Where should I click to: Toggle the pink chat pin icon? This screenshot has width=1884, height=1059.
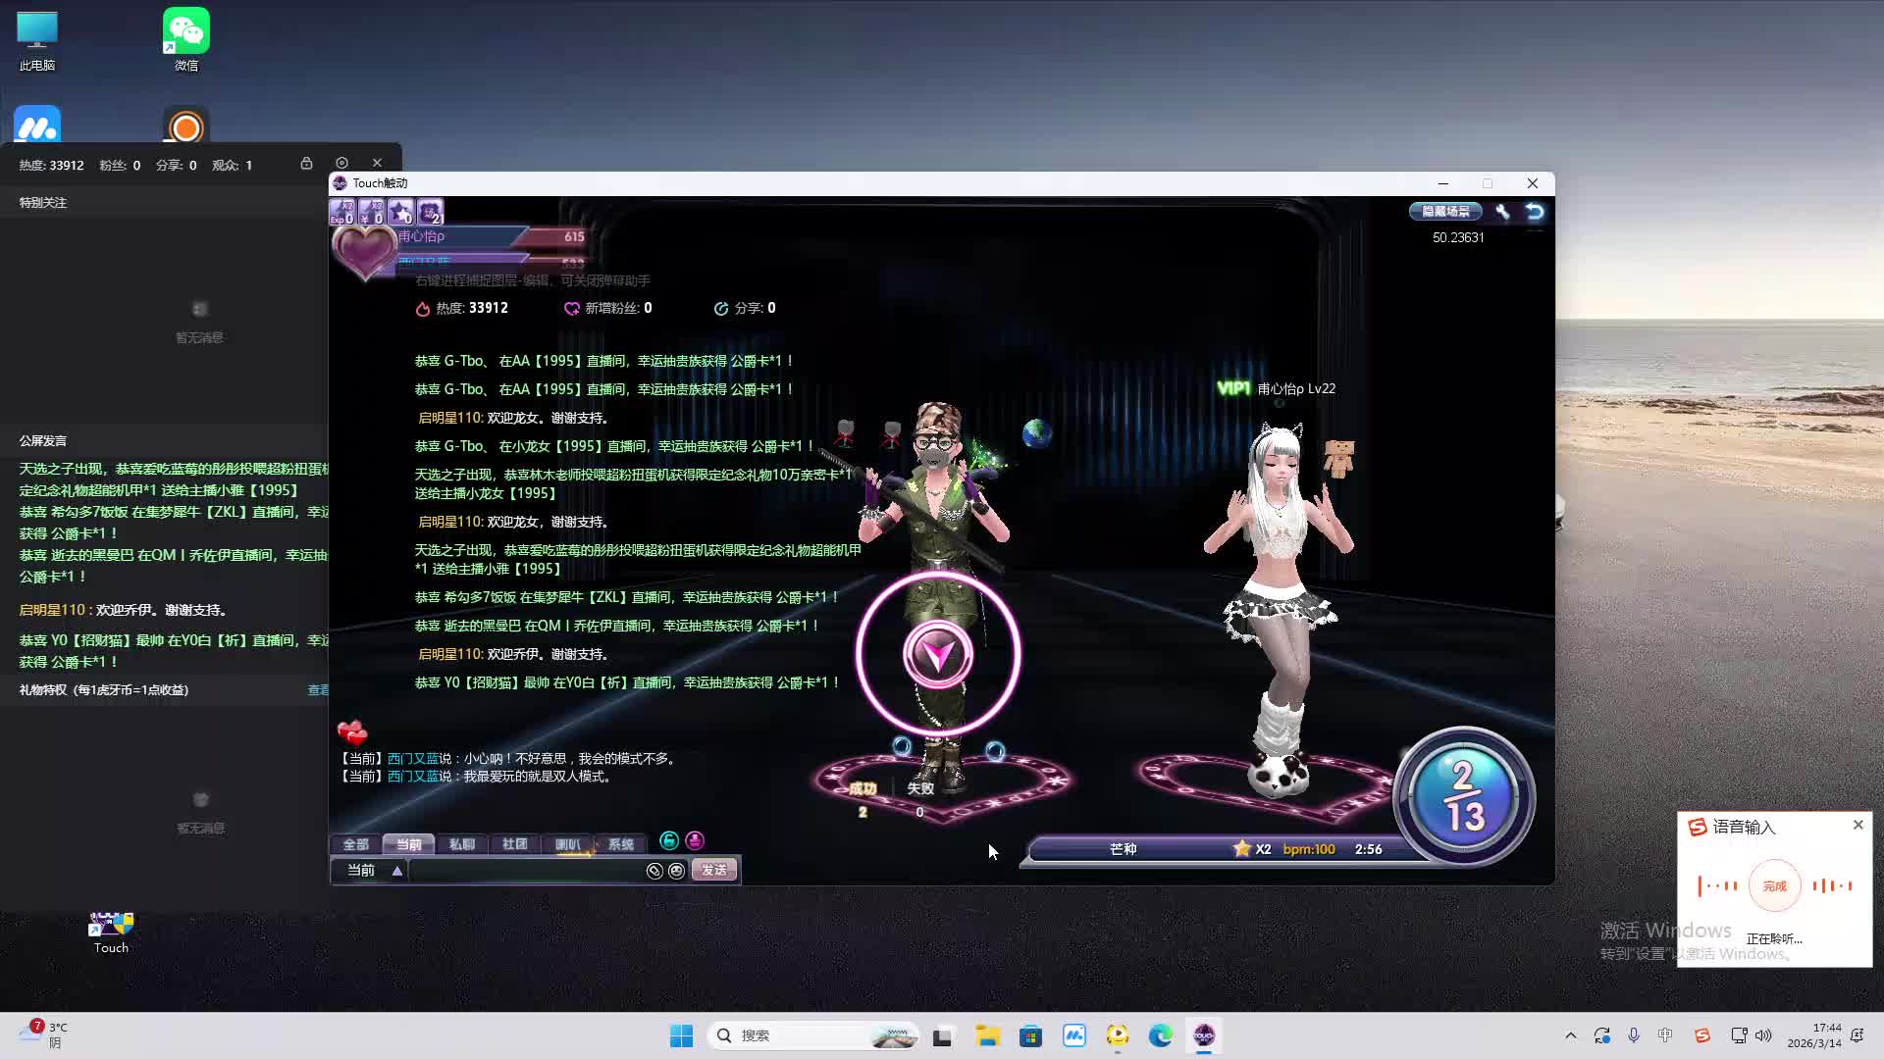click(695, 840)
